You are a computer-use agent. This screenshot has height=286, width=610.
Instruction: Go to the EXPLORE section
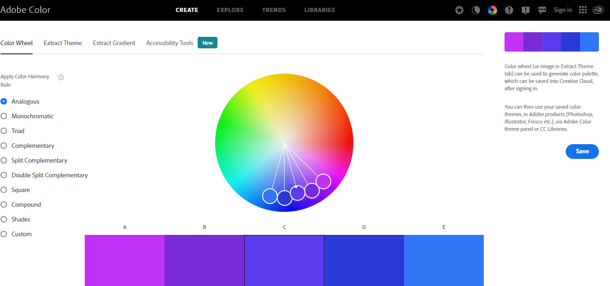pos(230,10)
